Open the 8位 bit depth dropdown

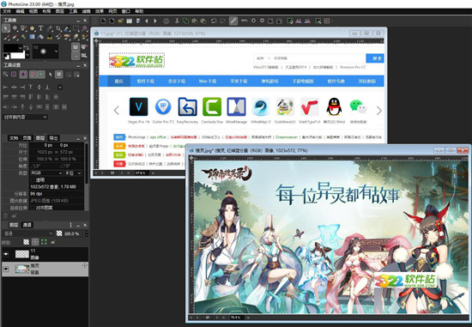(74, 173)
